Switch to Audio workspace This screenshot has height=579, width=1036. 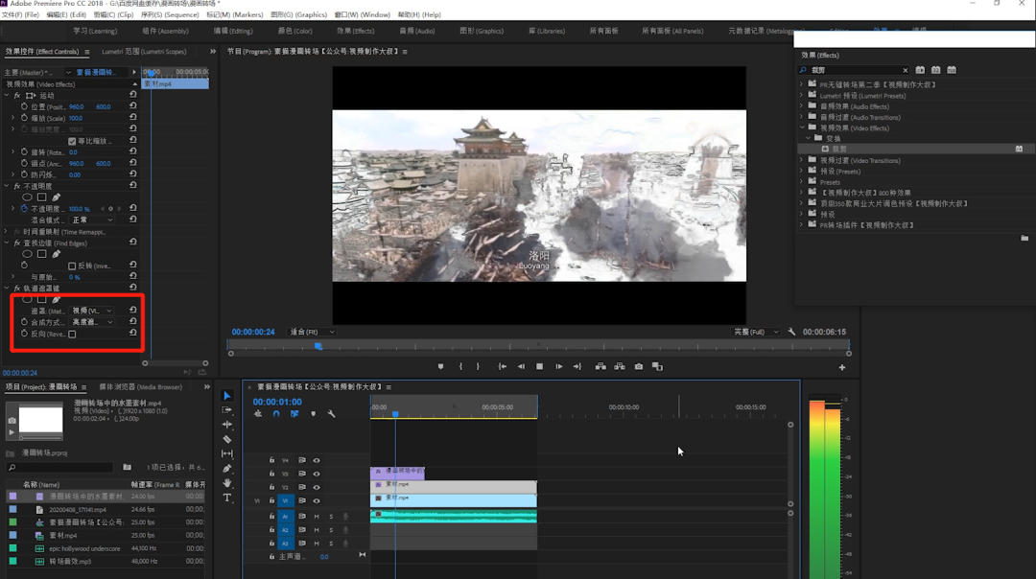417,31
